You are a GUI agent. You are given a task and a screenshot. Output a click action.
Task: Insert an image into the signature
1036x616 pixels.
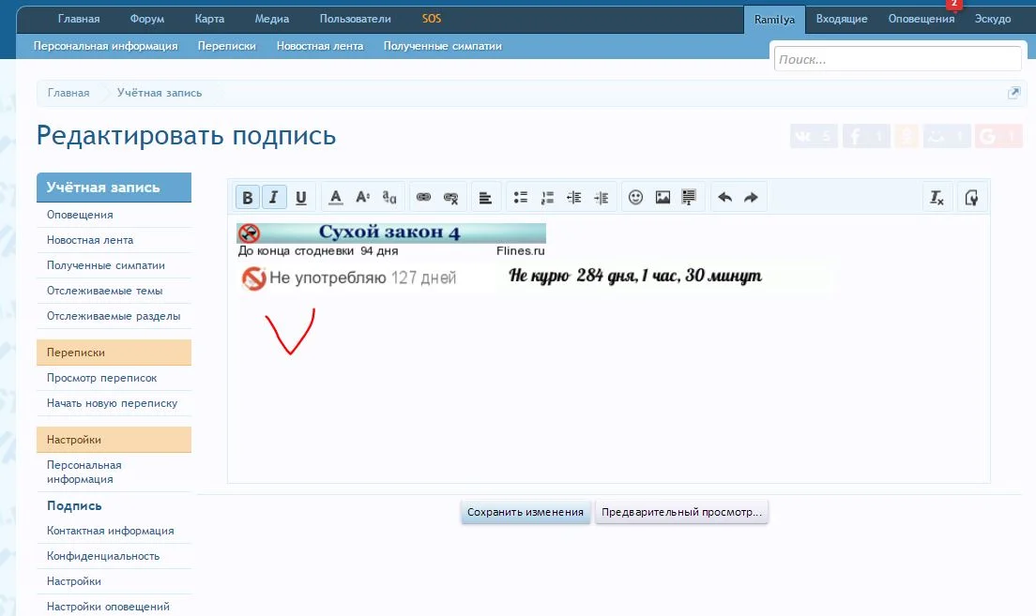[x=662, y=197]
